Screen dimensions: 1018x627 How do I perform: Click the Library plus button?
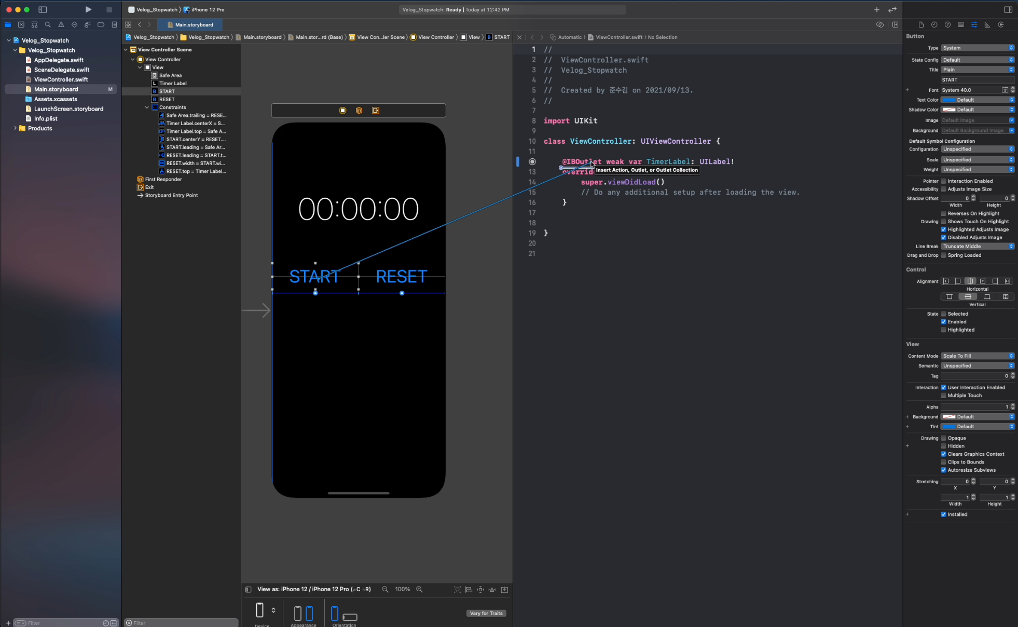point(876,9)
